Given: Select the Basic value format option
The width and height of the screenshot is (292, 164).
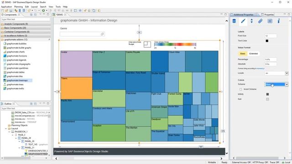Looking at the screenshot, I should (243, 54).
